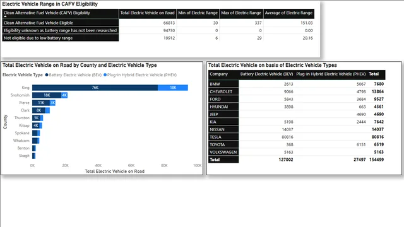Select Pierce BEV bar segment labeled 11K

(x=41, y=103)
